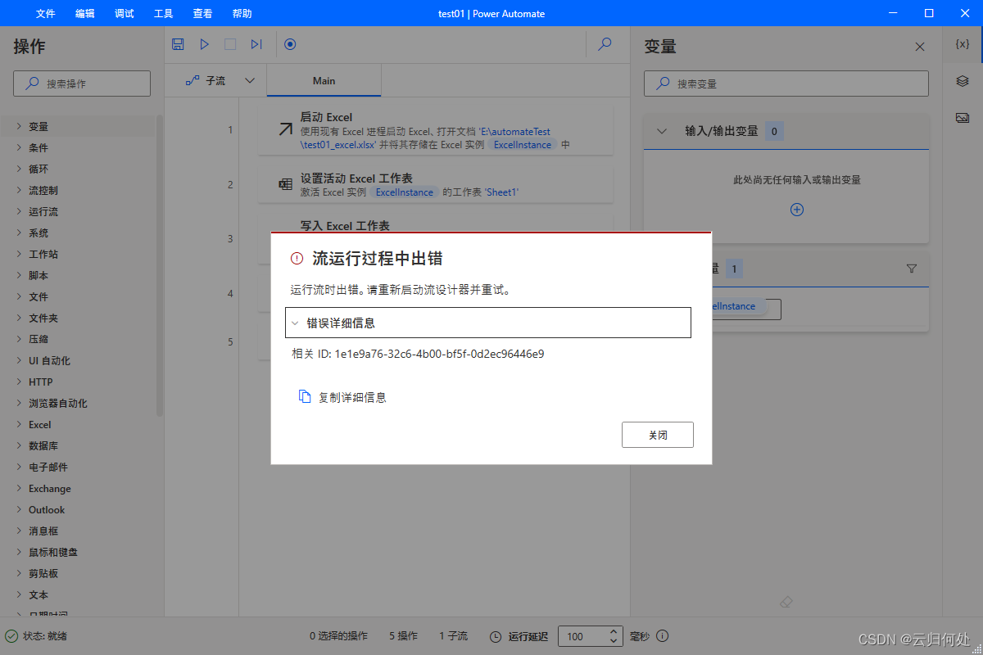Click the Record icon in the toolbar
The height and width of the screenshot is (655, 983).
(290, 44)
